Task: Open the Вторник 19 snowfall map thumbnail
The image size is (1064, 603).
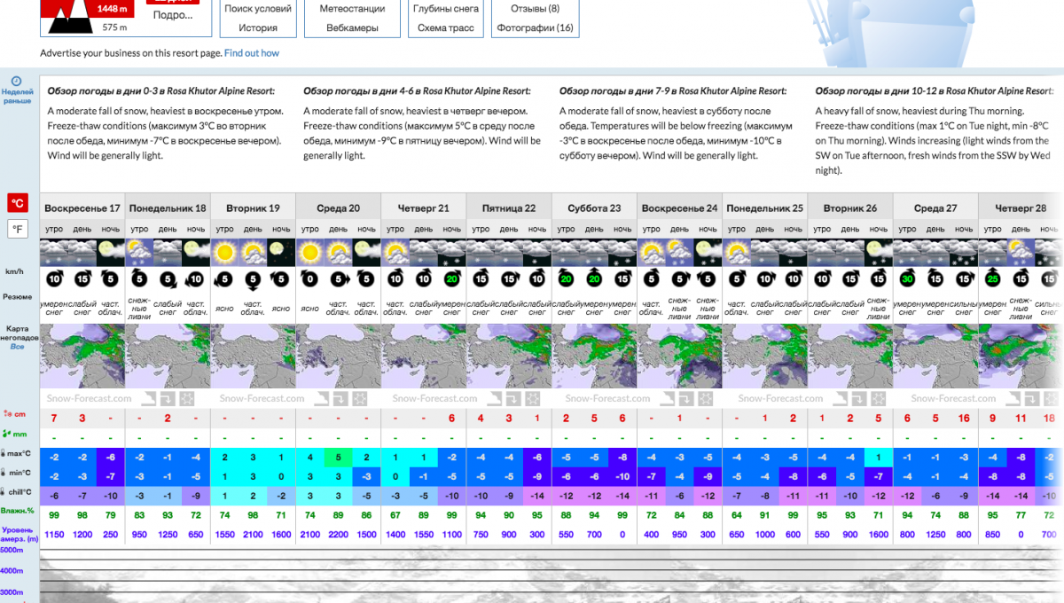Action: point(254,356)
